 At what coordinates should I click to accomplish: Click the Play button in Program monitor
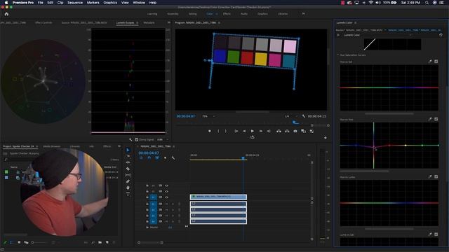coord(253,131)
